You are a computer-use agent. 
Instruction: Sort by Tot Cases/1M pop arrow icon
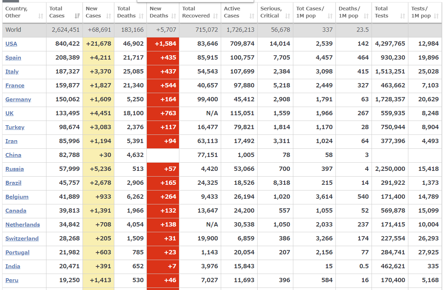tap(330, 16)
